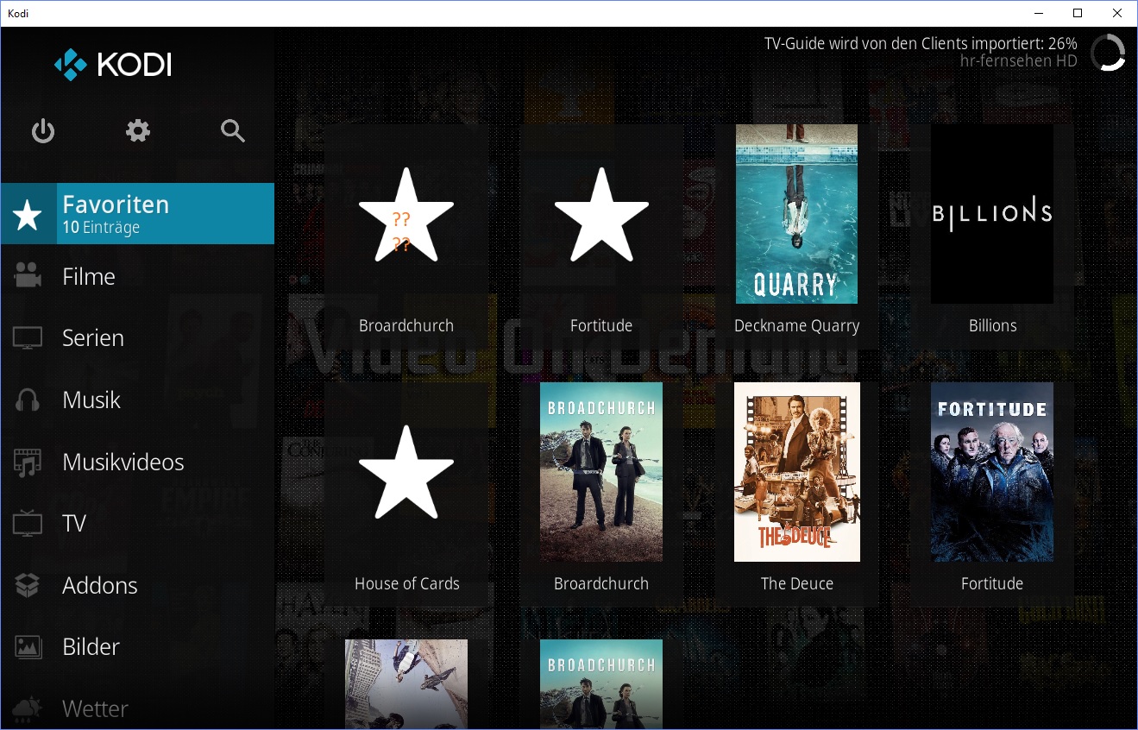Open the Filme menu item

(137, 276)
